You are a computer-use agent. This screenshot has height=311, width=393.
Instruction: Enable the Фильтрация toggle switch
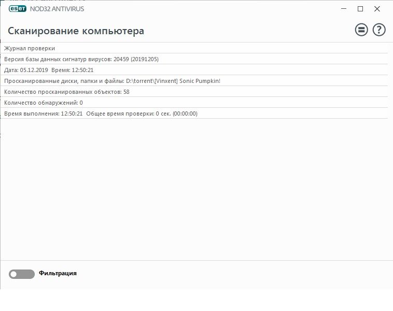pyautogui.click(x=22, y=274)
